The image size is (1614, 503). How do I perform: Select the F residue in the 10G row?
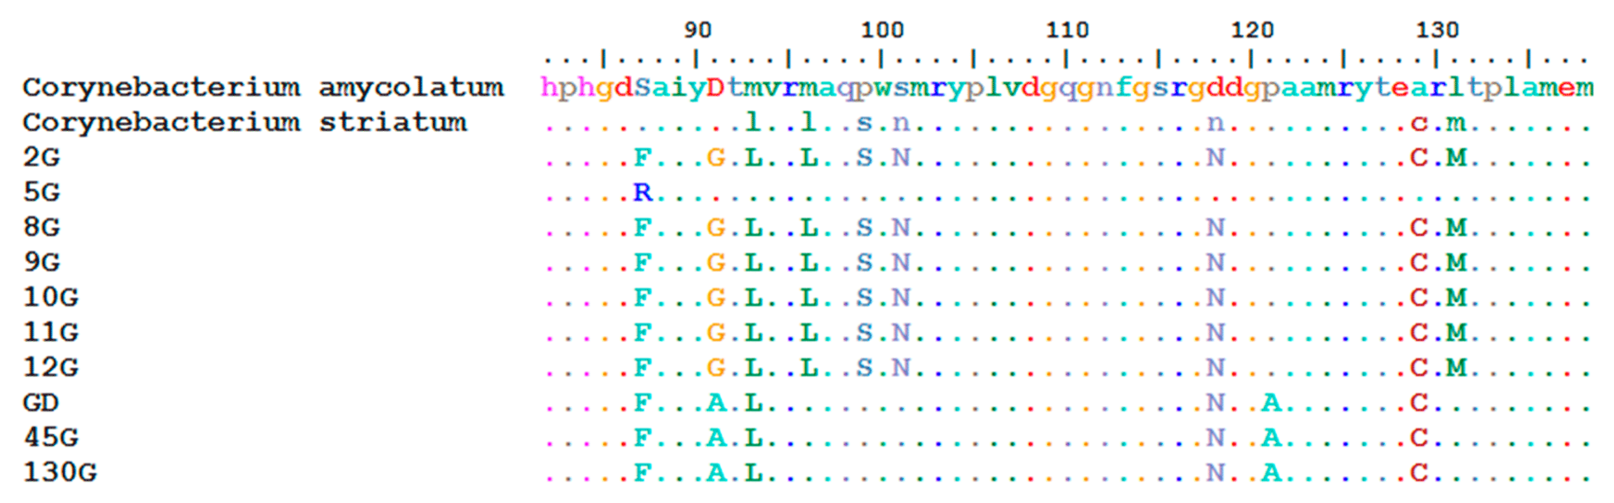tap(643, 298)
